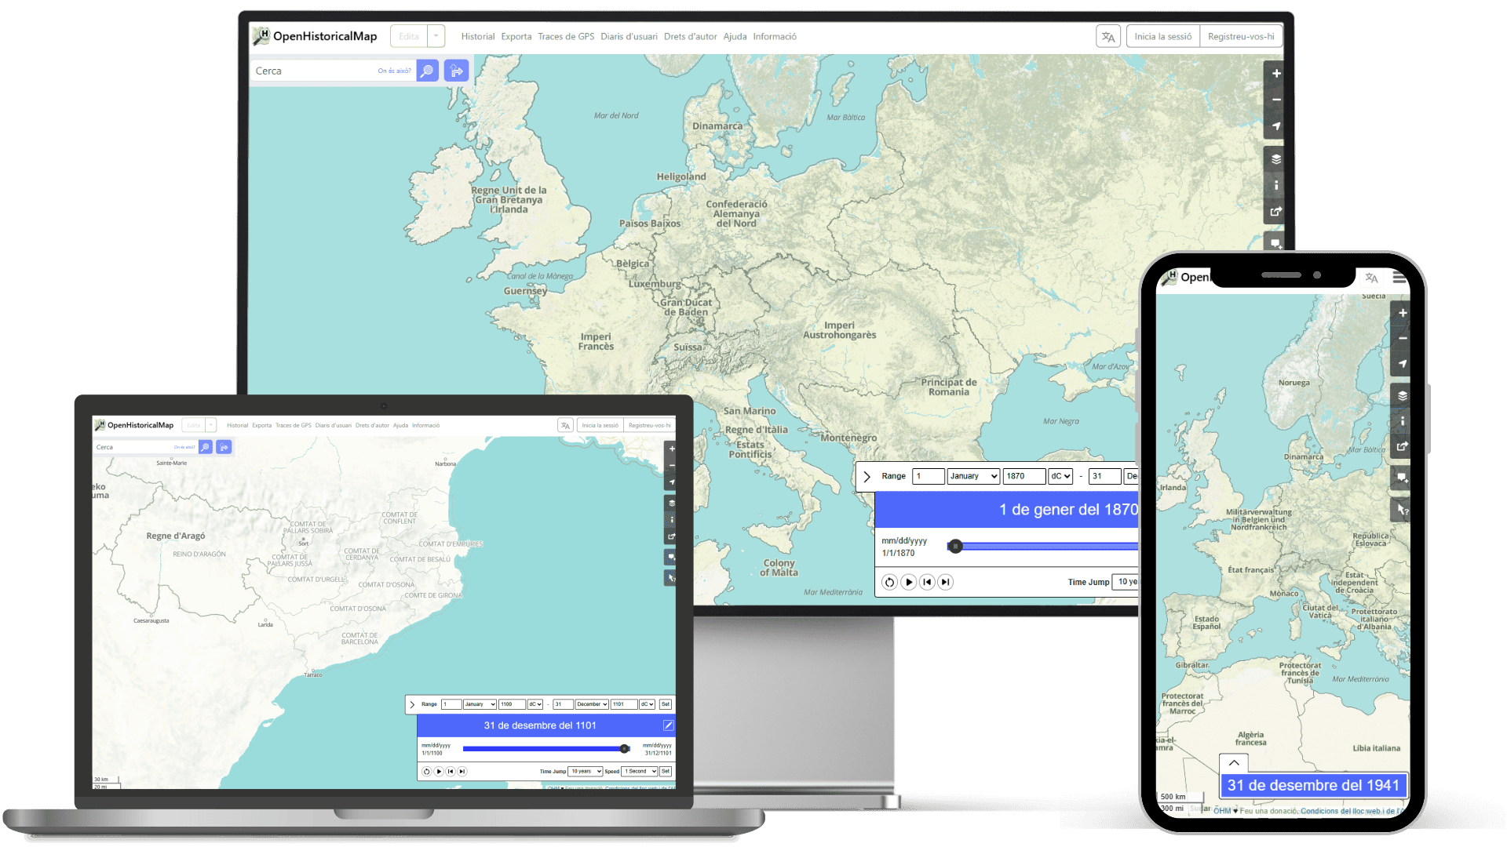1507x847 pixels.
Task: Open the share map icon
Action: [x=1275, y=211]
